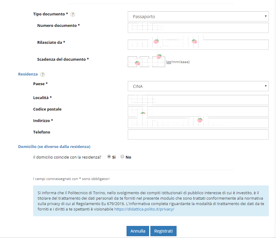Click the Domicilio section heading text
Screen dimensions: 276x238
pos(54,146)
